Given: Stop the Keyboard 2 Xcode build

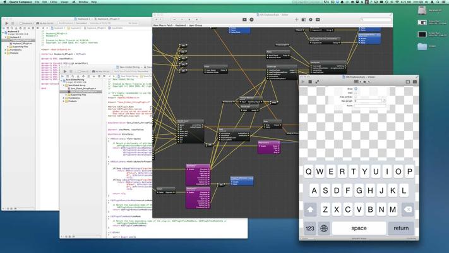Looking at the screenshot, I should pyautogui.click(x=13, y=23).
